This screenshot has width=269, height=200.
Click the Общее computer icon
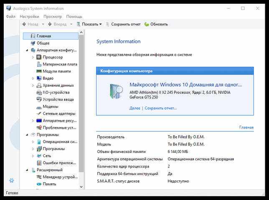tap(33, 43)
